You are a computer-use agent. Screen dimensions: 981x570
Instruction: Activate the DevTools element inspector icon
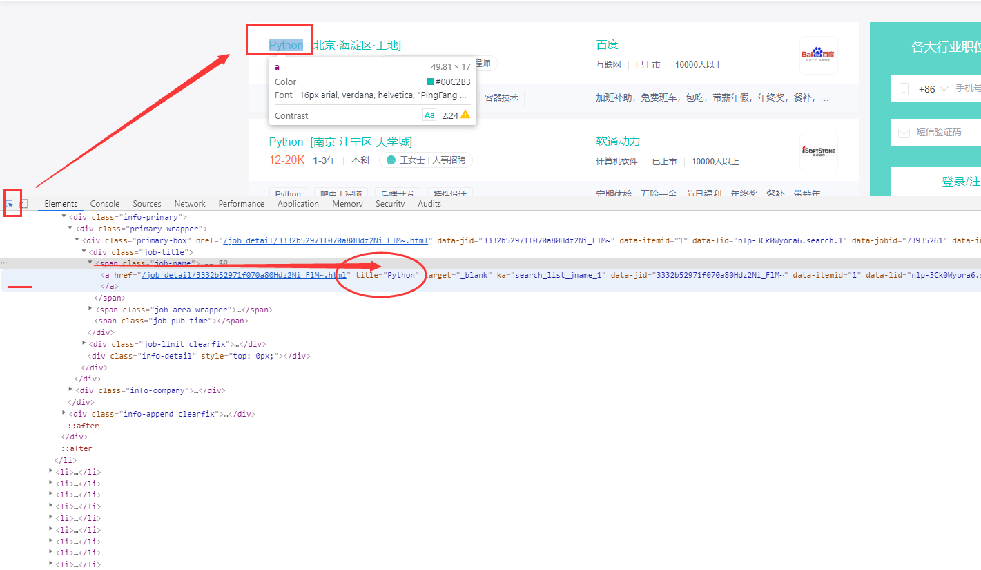(x=10, y=204)
